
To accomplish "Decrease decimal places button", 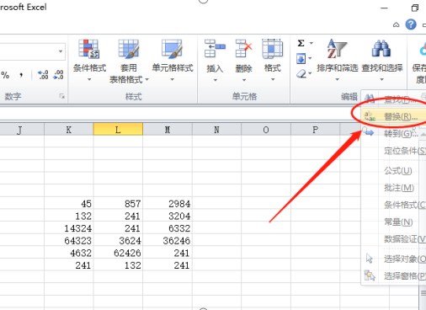I will (58, 75).
